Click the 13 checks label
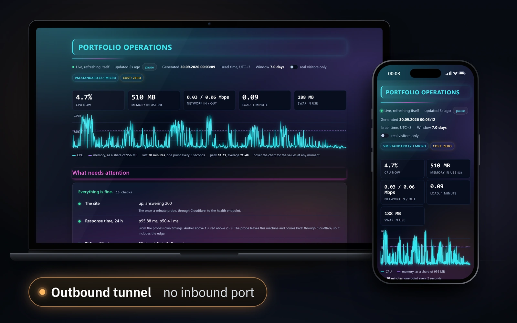 click(124, 192)
